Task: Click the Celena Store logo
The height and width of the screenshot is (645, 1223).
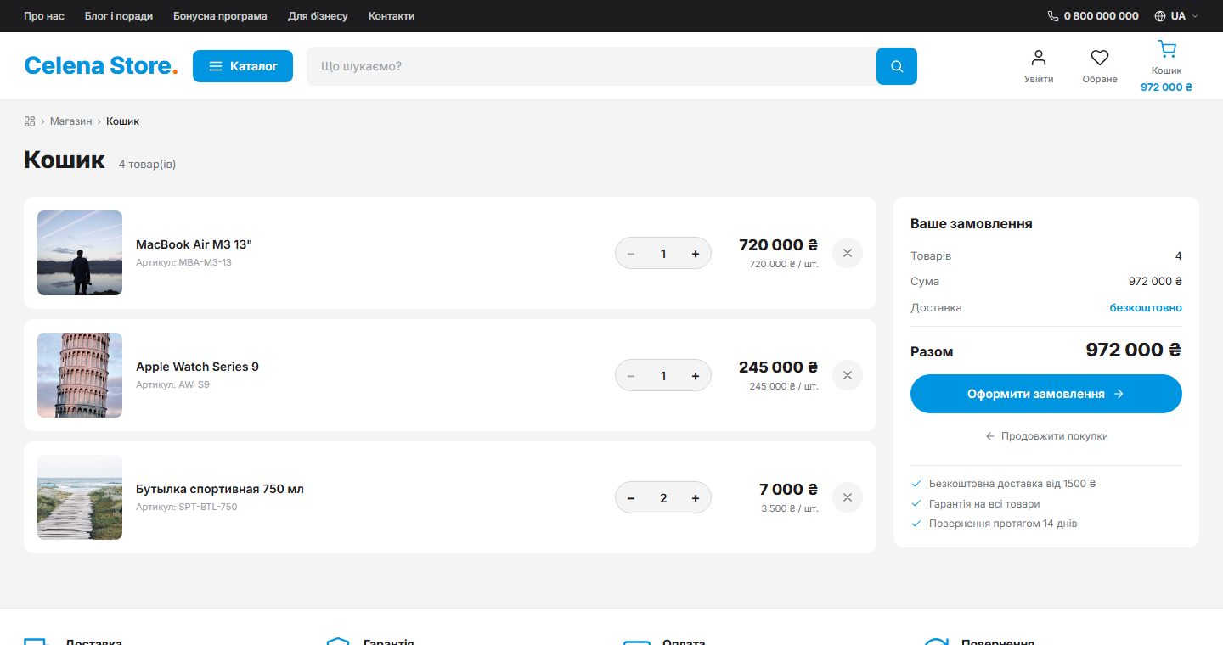Action: tap(101, 66)
